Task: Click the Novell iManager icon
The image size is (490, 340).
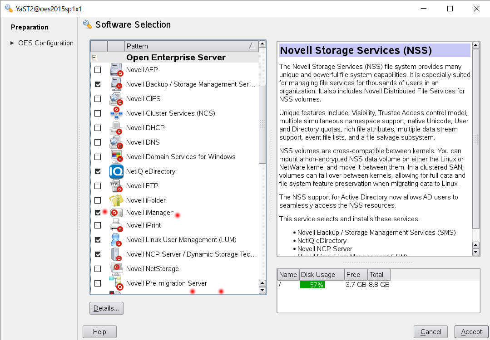Action: point(116,213)
